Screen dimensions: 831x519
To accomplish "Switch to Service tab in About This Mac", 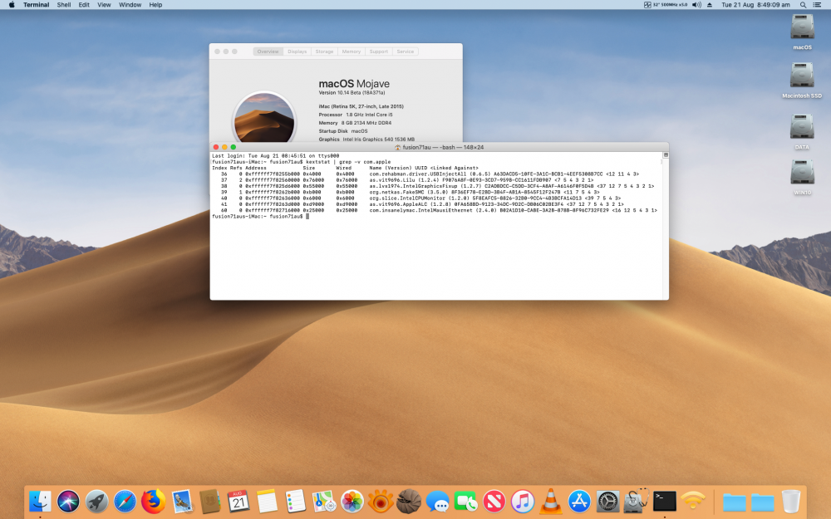I will (x=406, y=51).
